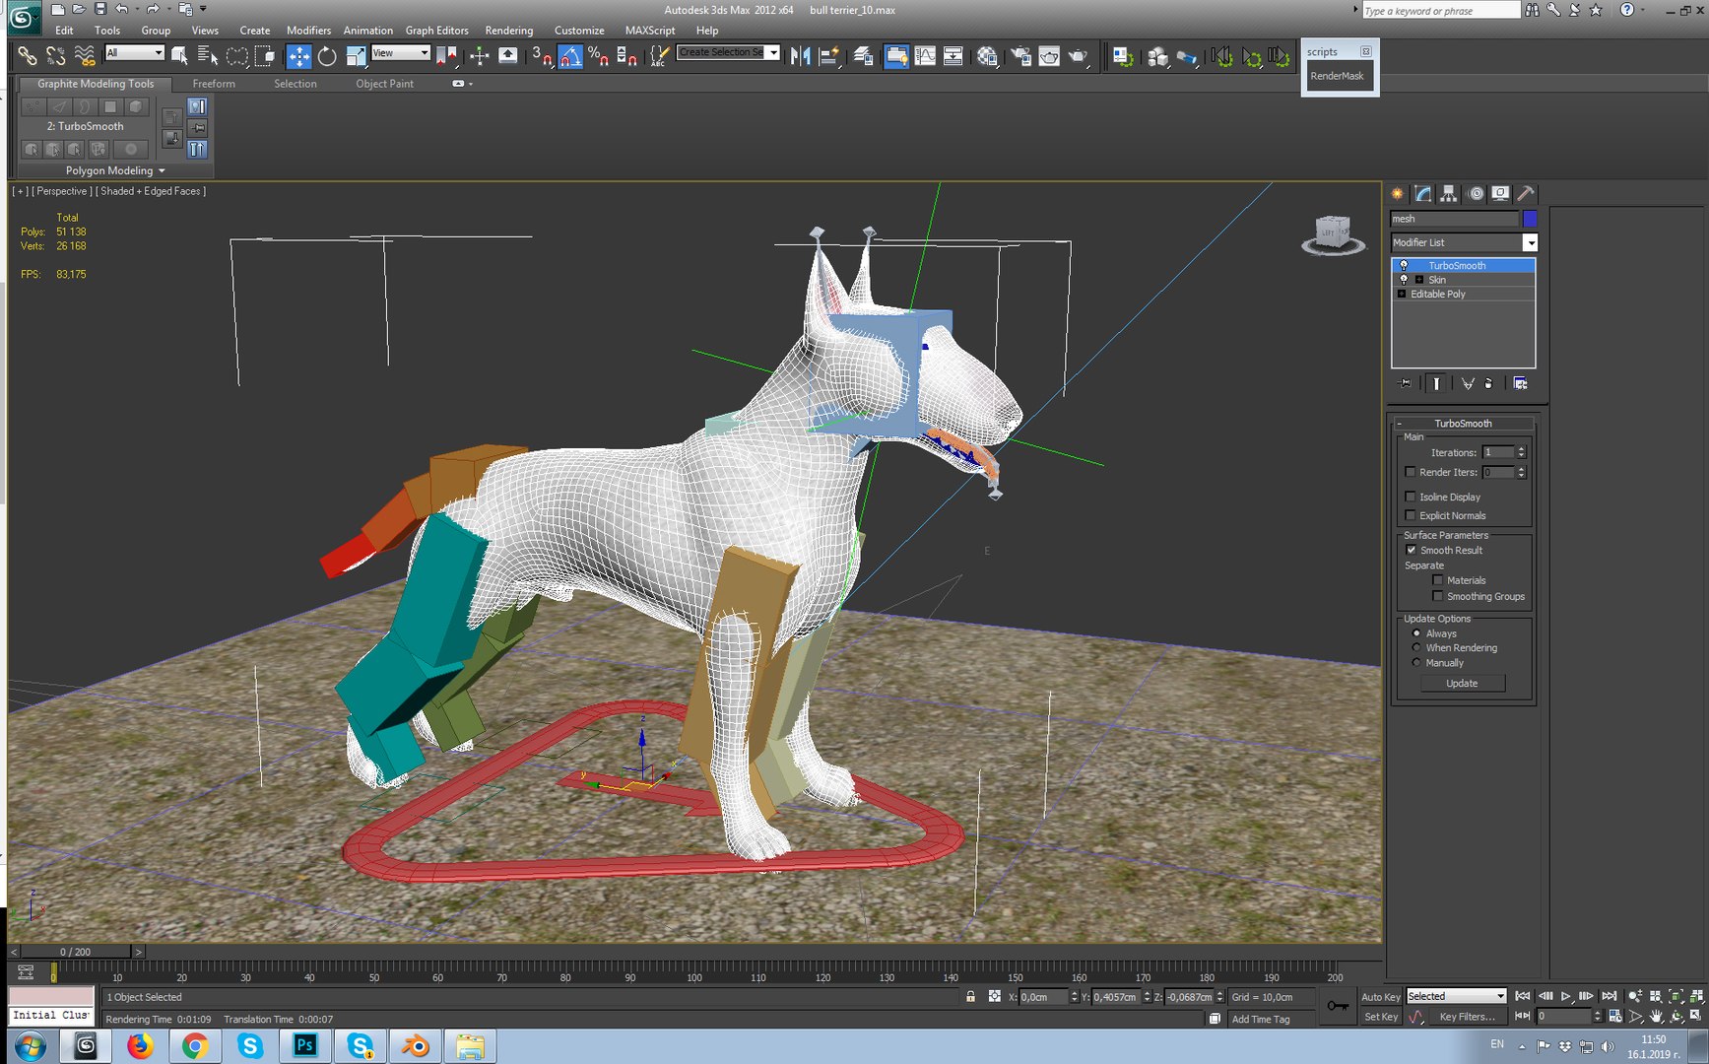This screenshot has height=1064, width=1709.
Task: Toggle the Selection Lock padlock icon
Action: click(970, 996)
